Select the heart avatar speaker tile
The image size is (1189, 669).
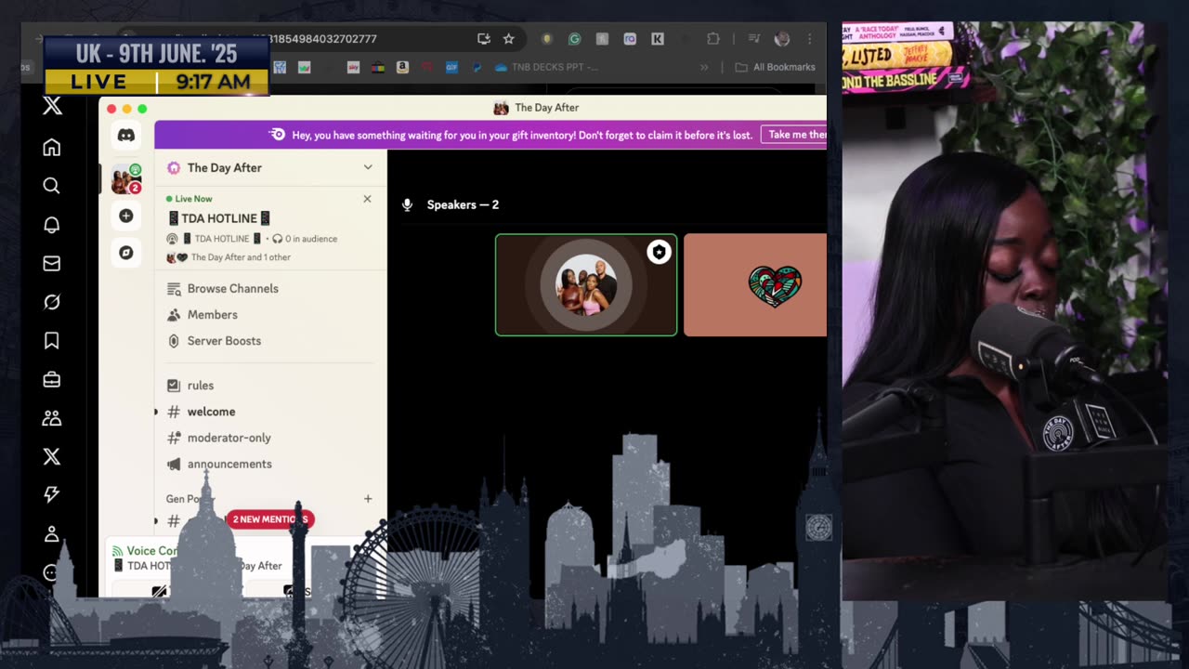[x=755, y=284]
